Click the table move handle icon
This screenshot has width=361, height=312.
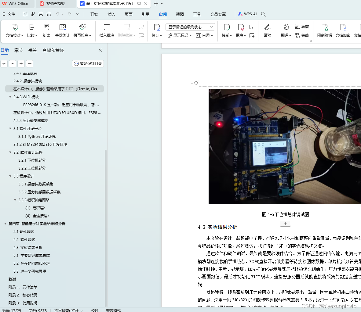(x=196, y=83)
